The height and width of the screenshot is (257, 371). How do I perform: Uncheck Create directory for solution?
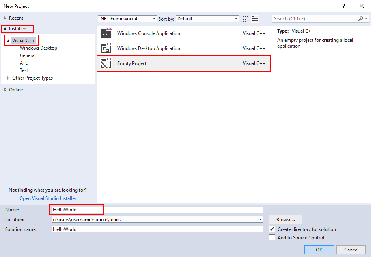pos(272,229)
